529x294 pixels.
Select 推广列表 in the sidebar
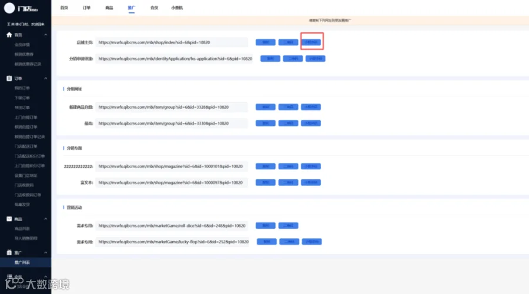[22, 262]
